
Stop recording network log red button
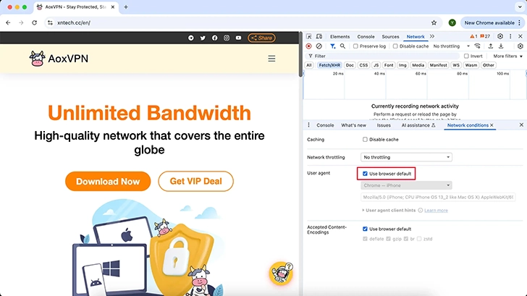pyautogui.click(x=308, y=46)
